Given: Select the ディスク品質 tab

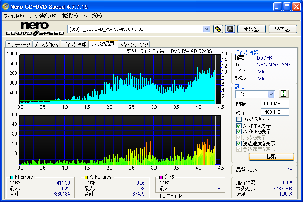Looking at the screenshot, I should click(103, 43).
